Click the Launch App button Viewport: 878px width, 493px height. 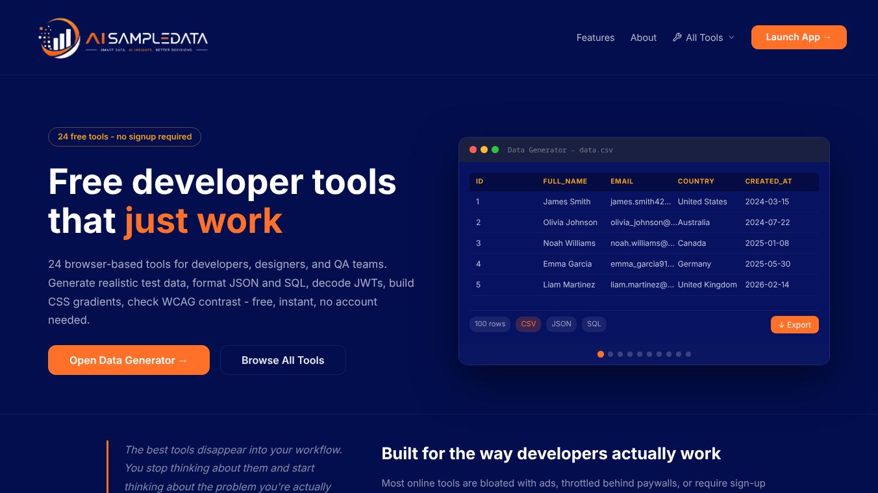[x=799, y=37]
